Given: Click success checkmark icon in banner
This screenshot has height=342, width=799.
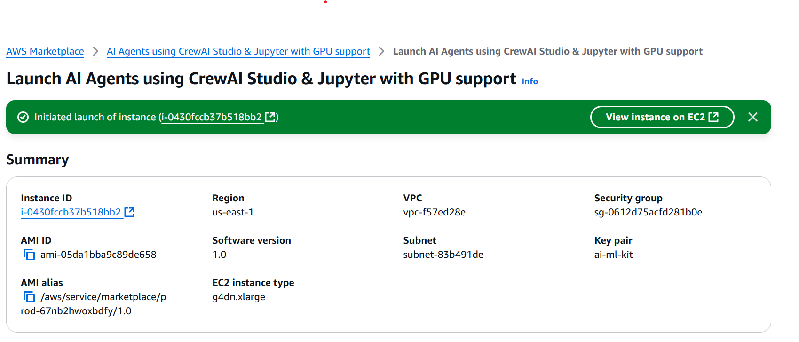Looking at the screenshot, I should coord(23,117).
